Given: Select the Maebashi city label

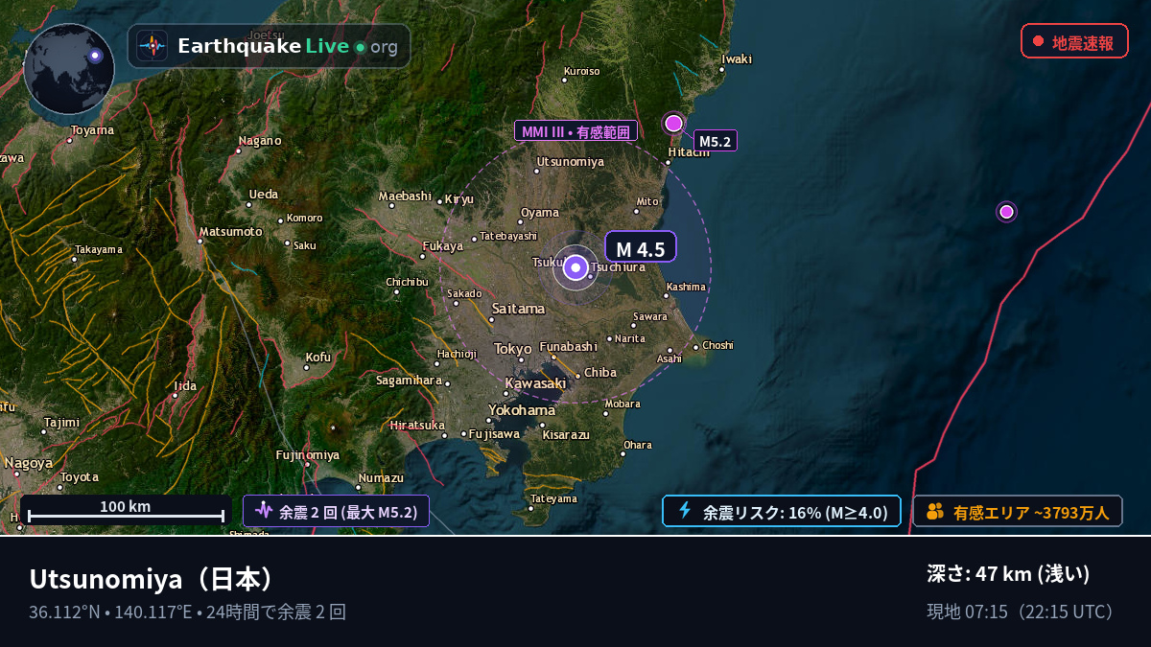Looking at the screenshot, I should 405,196.
